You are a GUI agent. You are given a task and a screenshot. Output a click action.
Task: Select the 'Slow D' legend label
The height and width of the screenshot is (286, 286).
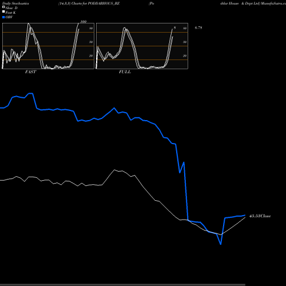[x=11, y=8]
